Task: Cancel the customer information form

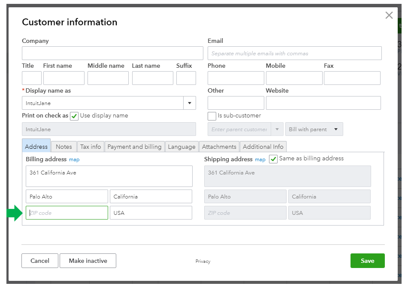Action: pos(40,261)
